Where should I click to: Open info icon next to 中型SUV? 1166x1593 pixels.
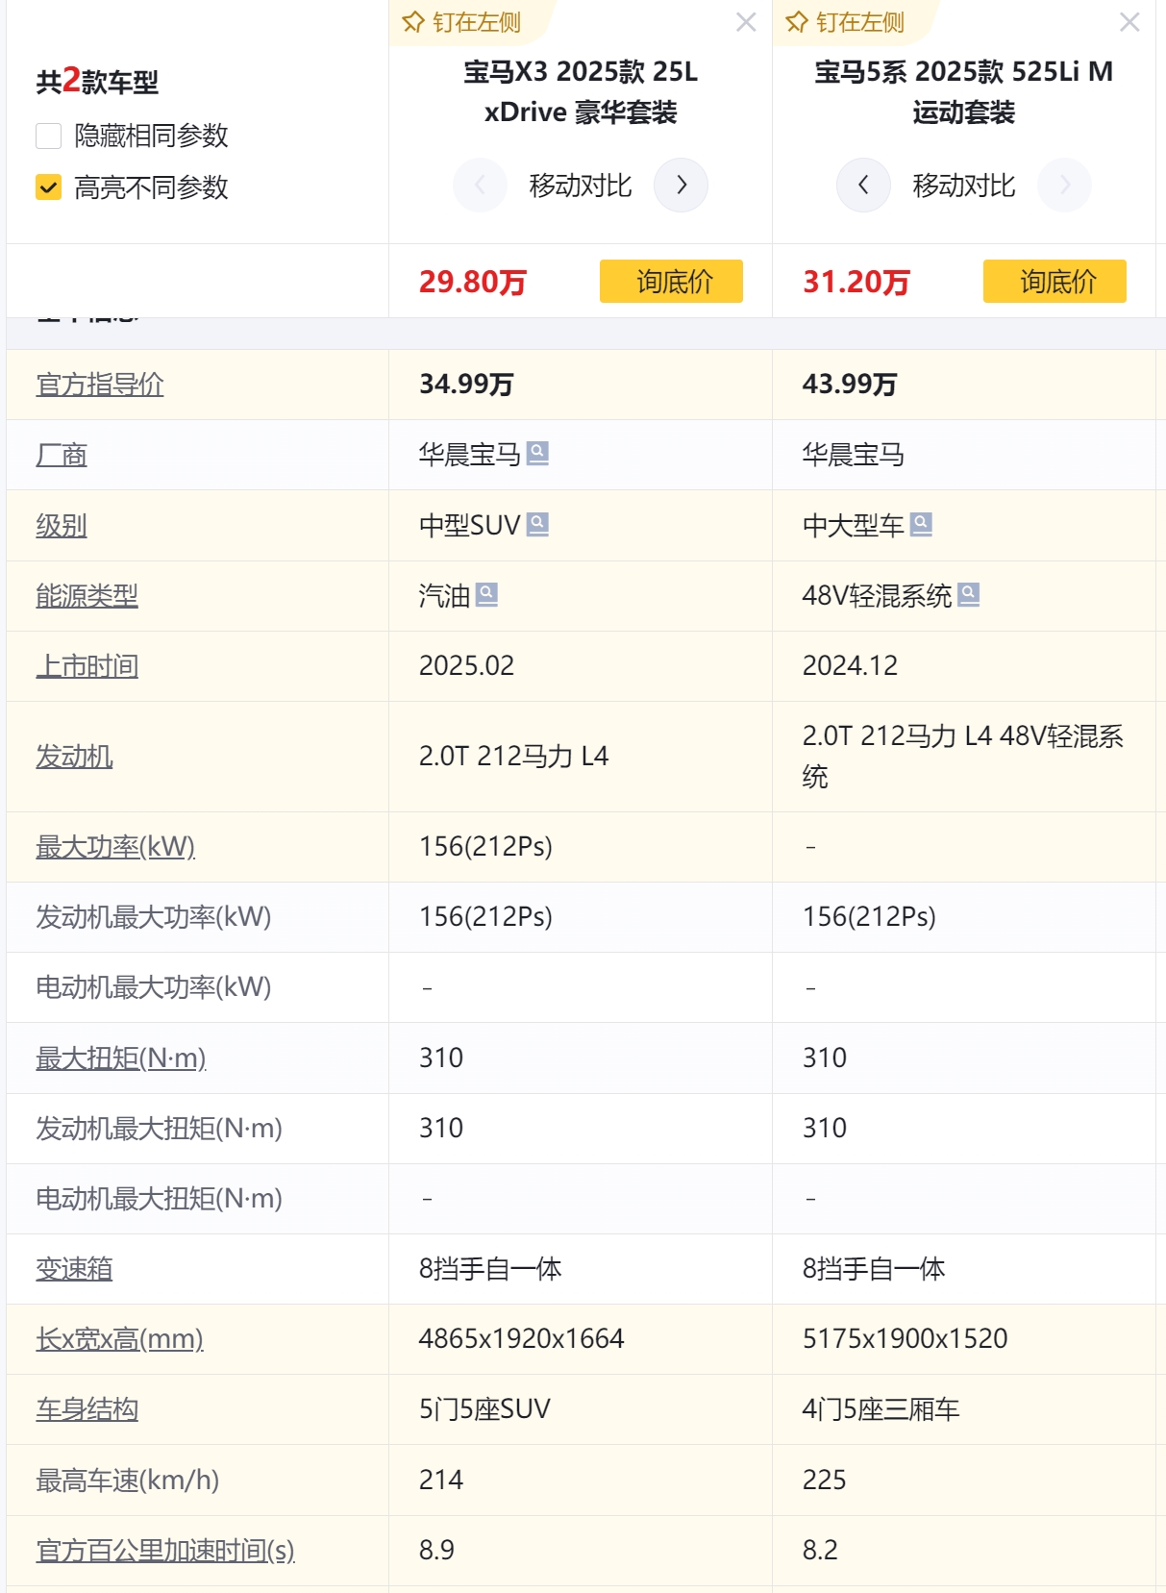[538, 524]
